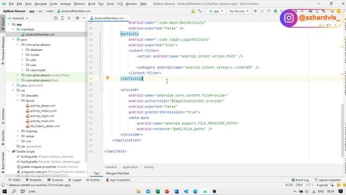Select the Text tab below editor

(96, 173)
